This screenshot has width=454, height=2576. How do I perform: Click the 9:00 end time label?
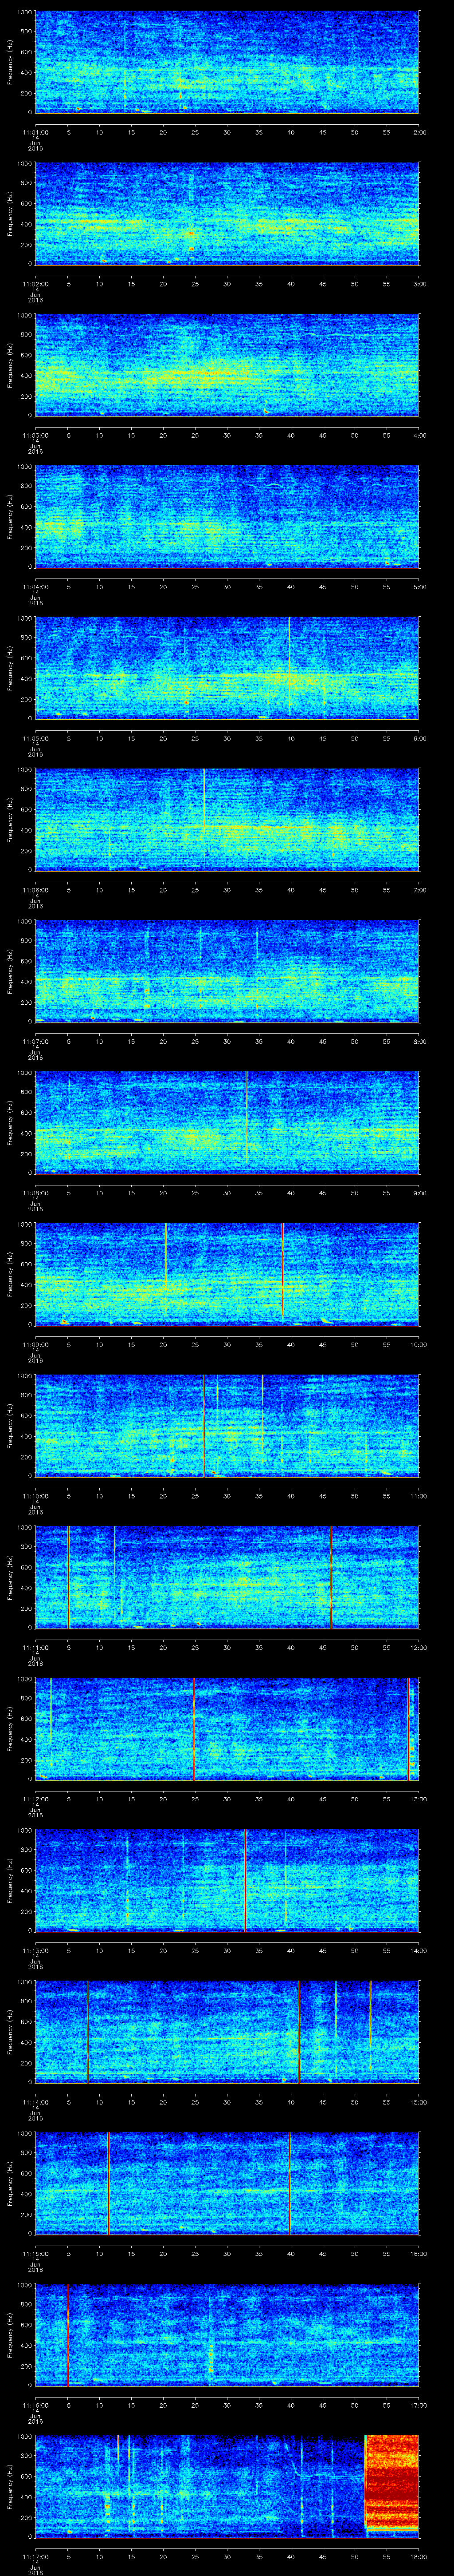419,1193
